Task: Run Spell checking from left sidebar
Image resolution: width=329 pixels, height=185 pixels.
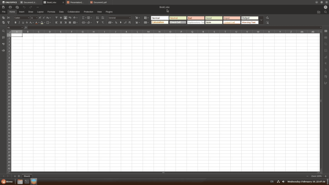Action: pos(3,44)
